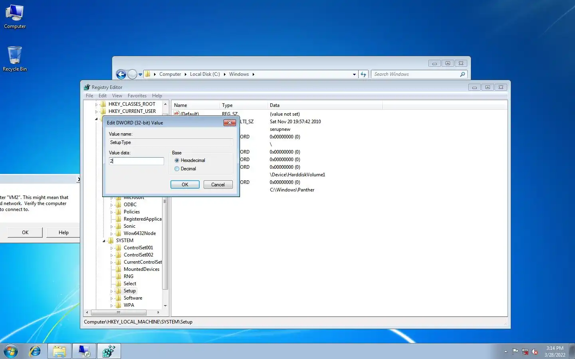575x359 pixels.
Task: Click the Local Disk (C:) breadcrumb in Explorer
Action: coord(205,74)
